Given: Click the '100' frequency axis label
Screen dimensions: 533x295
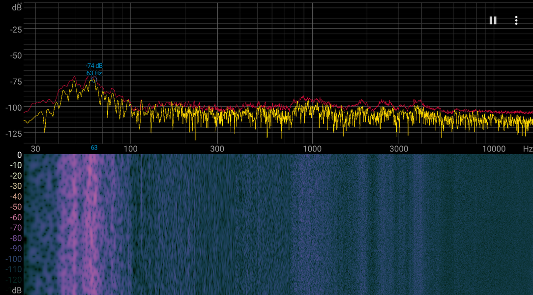Looking at the screenshot, I should coord(130,148).
